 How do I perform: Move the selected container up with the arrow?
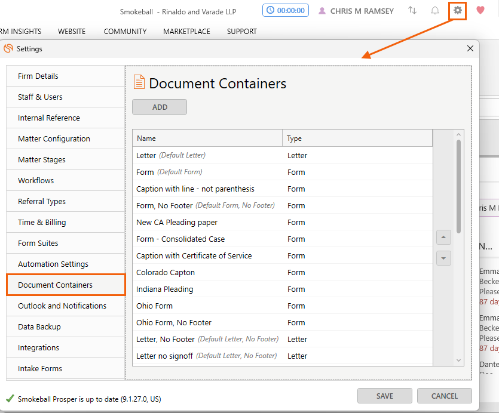click(x=443, y=237)
